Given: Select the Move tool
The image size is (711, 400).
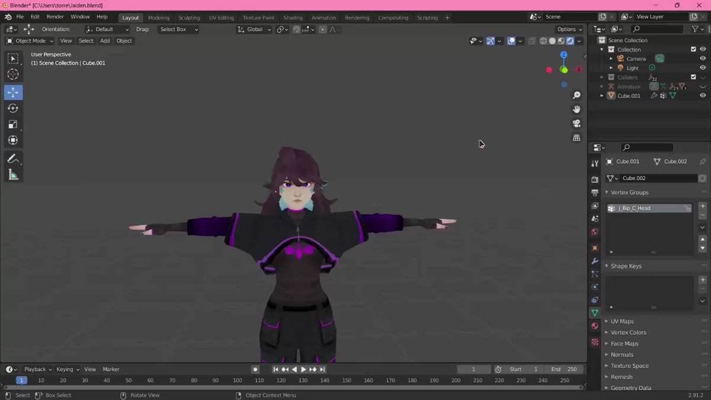Looking at the screenshot, I should click(13, 92).
